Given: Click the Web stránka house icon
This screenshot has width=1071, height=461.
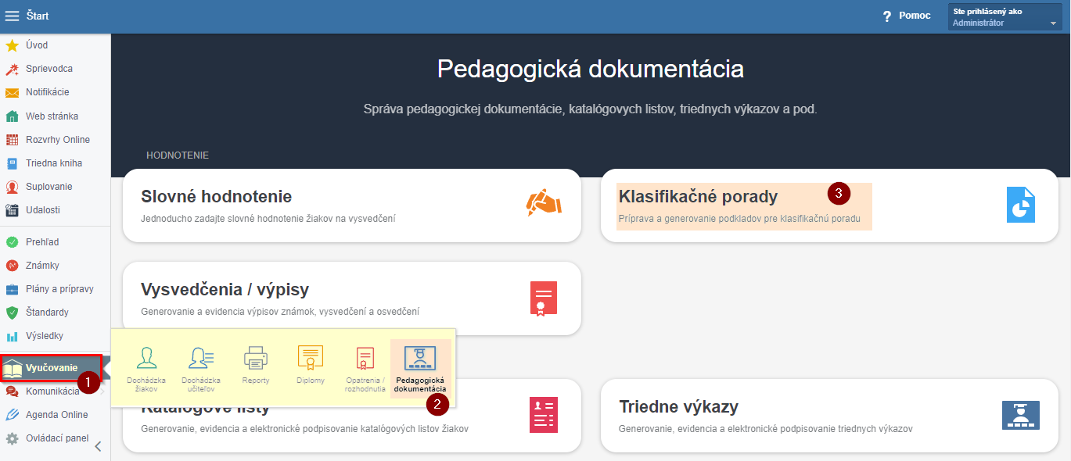Looking at the screenshot, I should point(12,116).
